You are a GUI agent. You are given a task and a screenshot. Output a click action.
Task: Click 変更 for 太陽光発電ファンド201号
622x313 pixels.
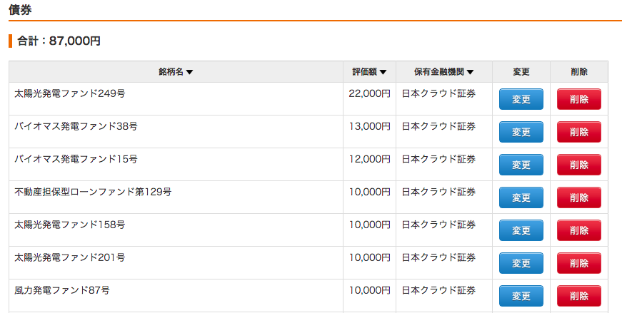point(521,263)
